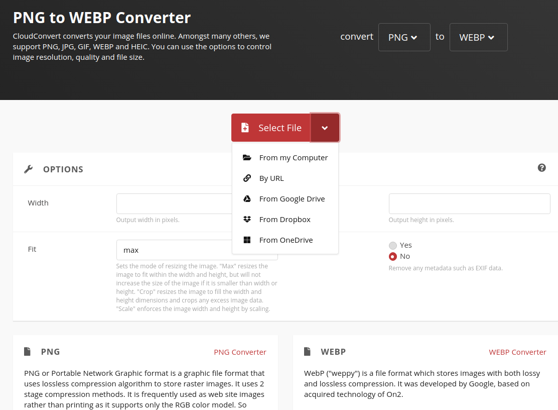Click the file icon next to PNG heading
The height and width of the screenshot is (410, 558).
tap(28, 352)
